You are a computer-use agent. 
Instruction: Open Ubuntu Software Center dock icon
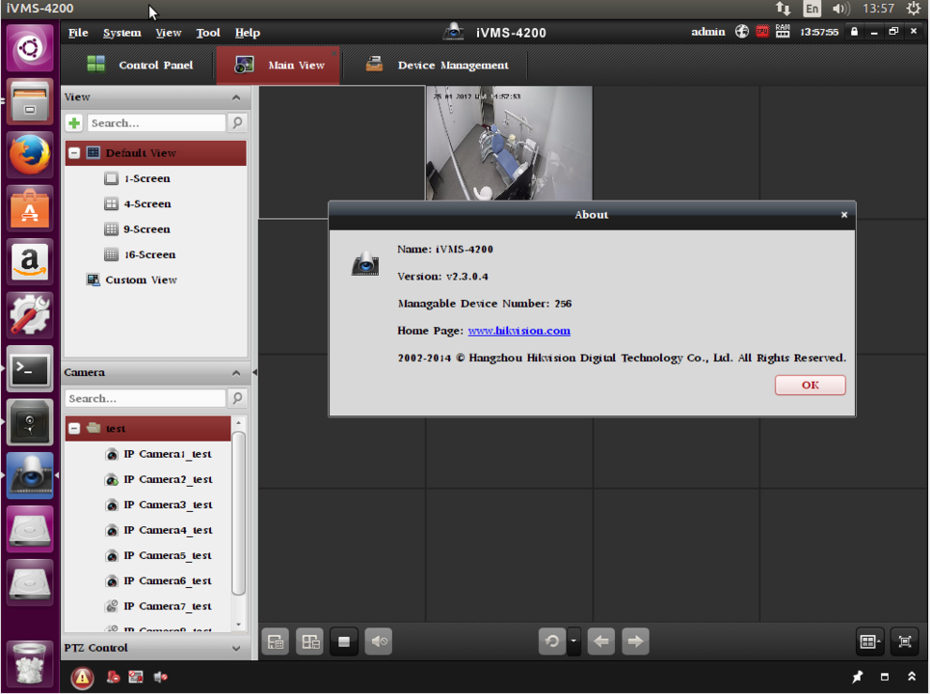click(x=30, y=208)
